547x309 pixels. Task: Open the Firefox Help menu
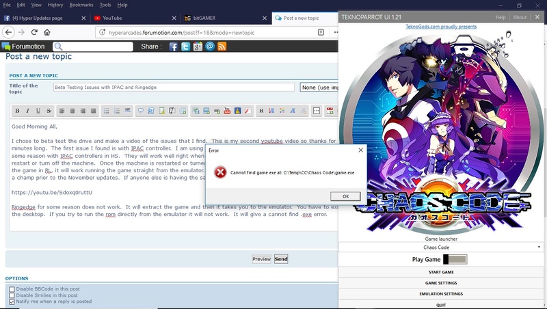tap(122, 5)
